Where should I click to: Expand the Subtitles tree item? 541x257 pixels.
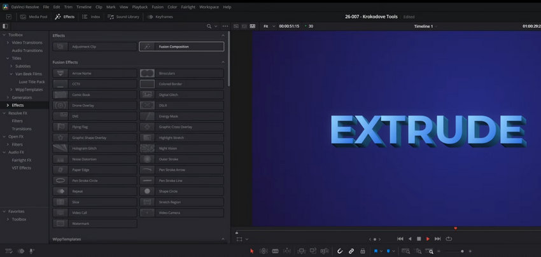[11, 66]
